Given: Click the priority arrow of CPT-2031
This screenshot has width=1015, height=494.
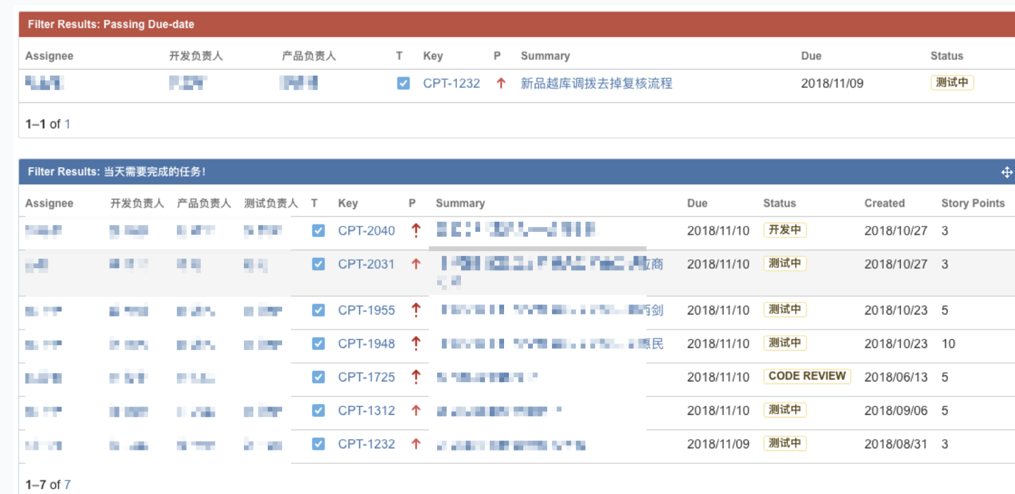Looking at the screenshot, I should (416, 264).
